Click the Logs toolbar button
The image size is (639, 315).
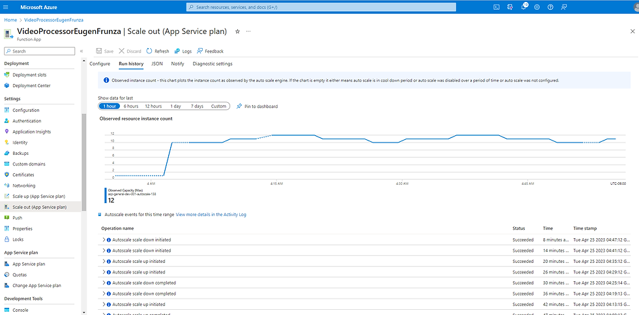[x=183, y=51]
